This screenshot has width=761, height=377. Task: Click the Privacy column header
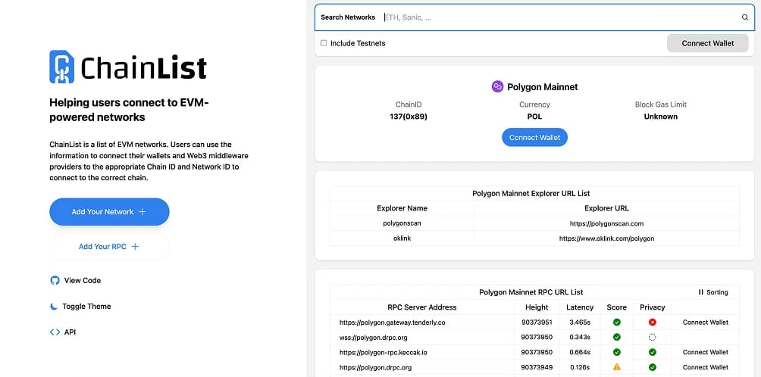(653, 307)
